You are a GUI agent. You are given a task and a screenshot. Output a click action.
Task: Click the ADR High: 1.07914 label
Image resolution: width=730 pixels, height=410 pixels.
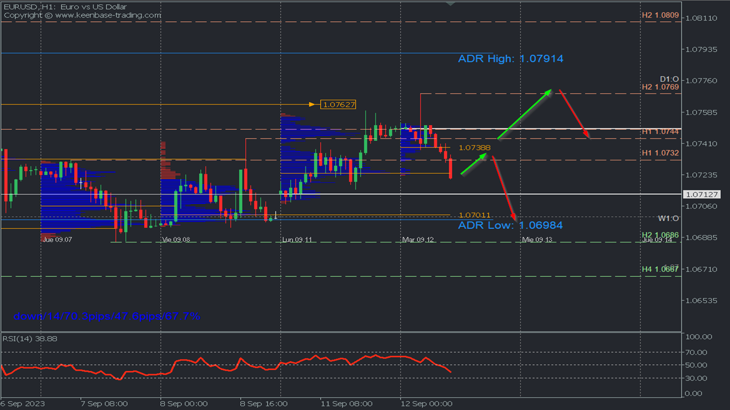pos(511,59)
